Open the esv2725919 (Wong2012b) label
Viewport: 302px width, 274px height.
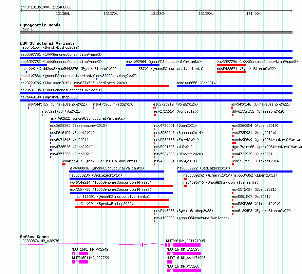pos(175,104)
